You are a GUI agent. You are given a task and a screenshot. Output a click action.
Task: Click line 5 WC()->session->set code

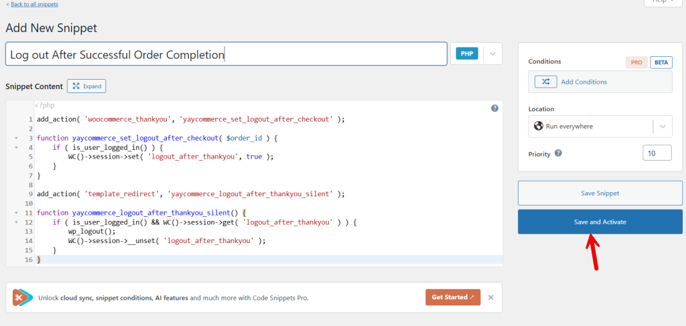[171, 157]
